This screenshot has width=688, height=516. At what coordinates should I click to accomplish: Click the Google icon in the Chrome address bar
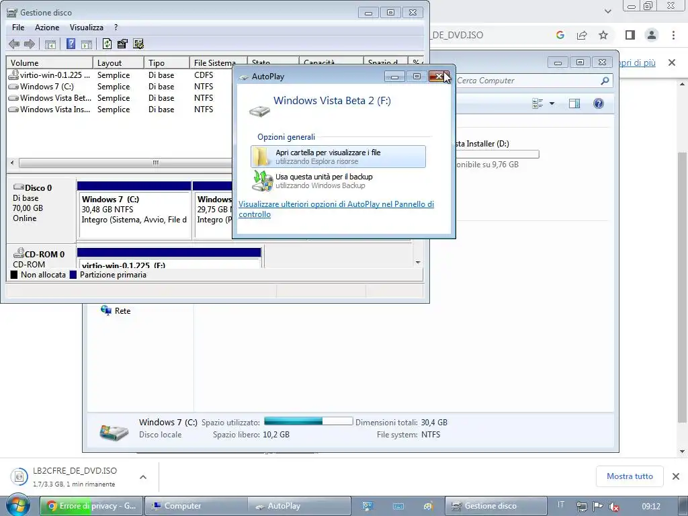560,35
